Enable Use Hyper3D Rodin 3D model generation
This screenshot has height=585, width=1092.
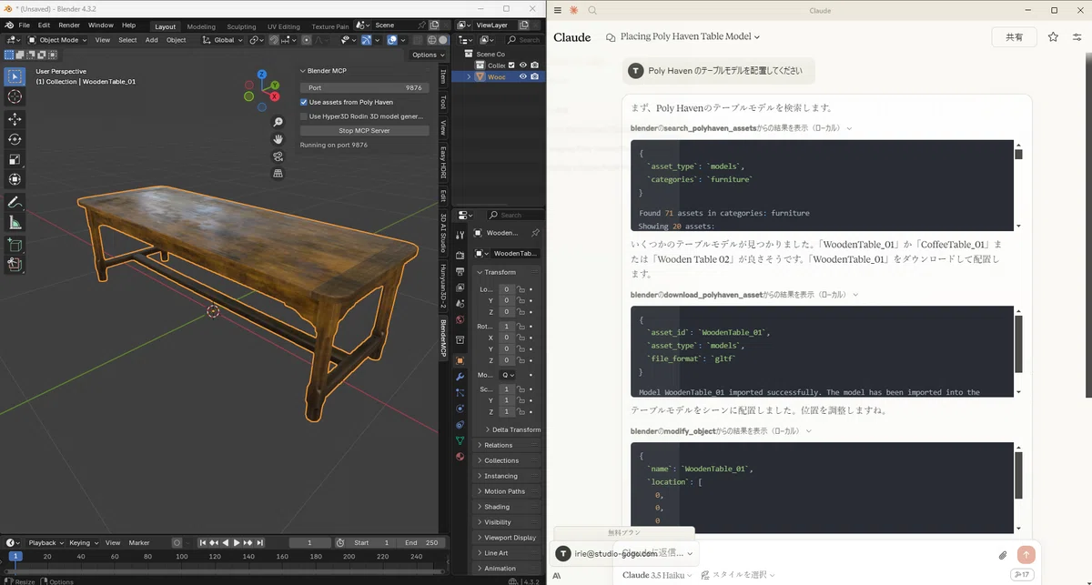pyautogui.click(x=304, y=116)
